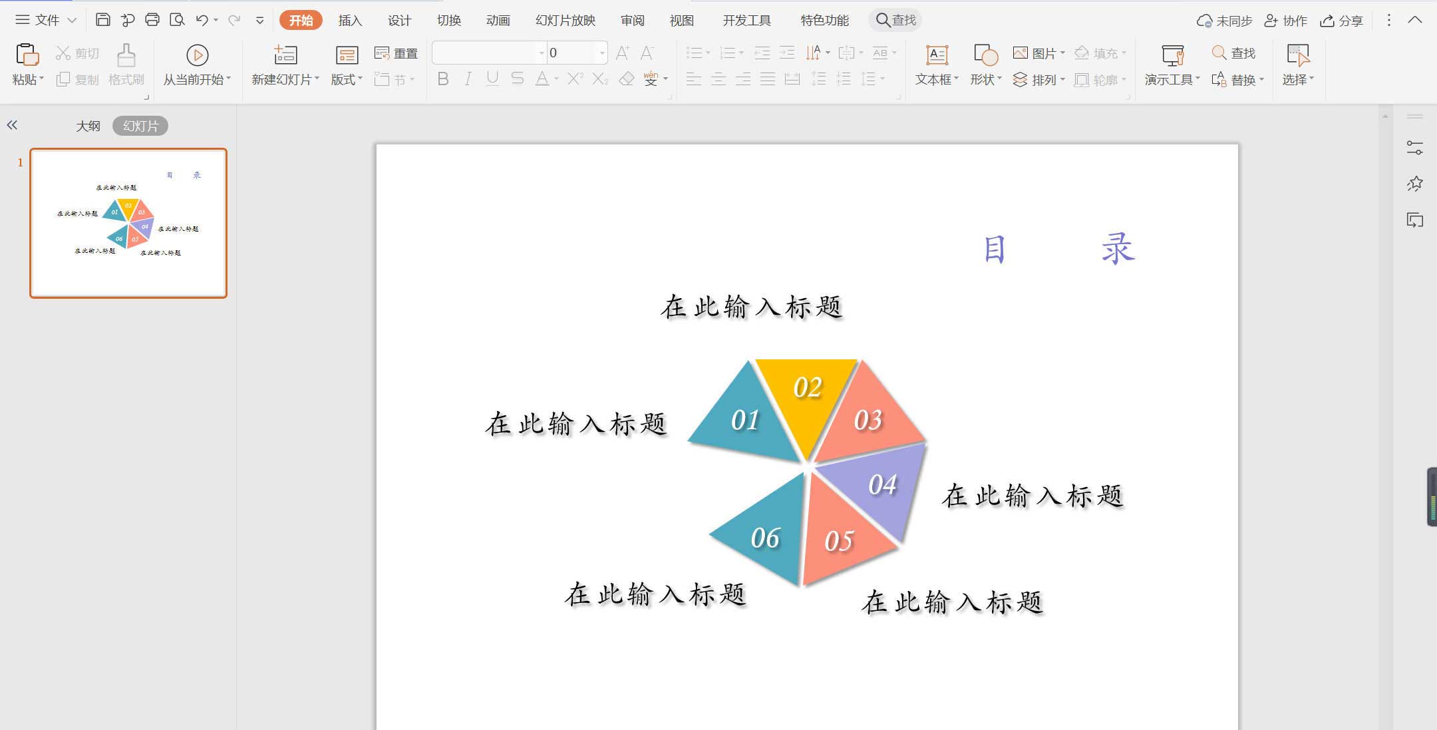The width and height of the screenshot is (1437, 730).
Task: Toggle Underline formatting
Action: pyautogui.click(x=492, y=79)
